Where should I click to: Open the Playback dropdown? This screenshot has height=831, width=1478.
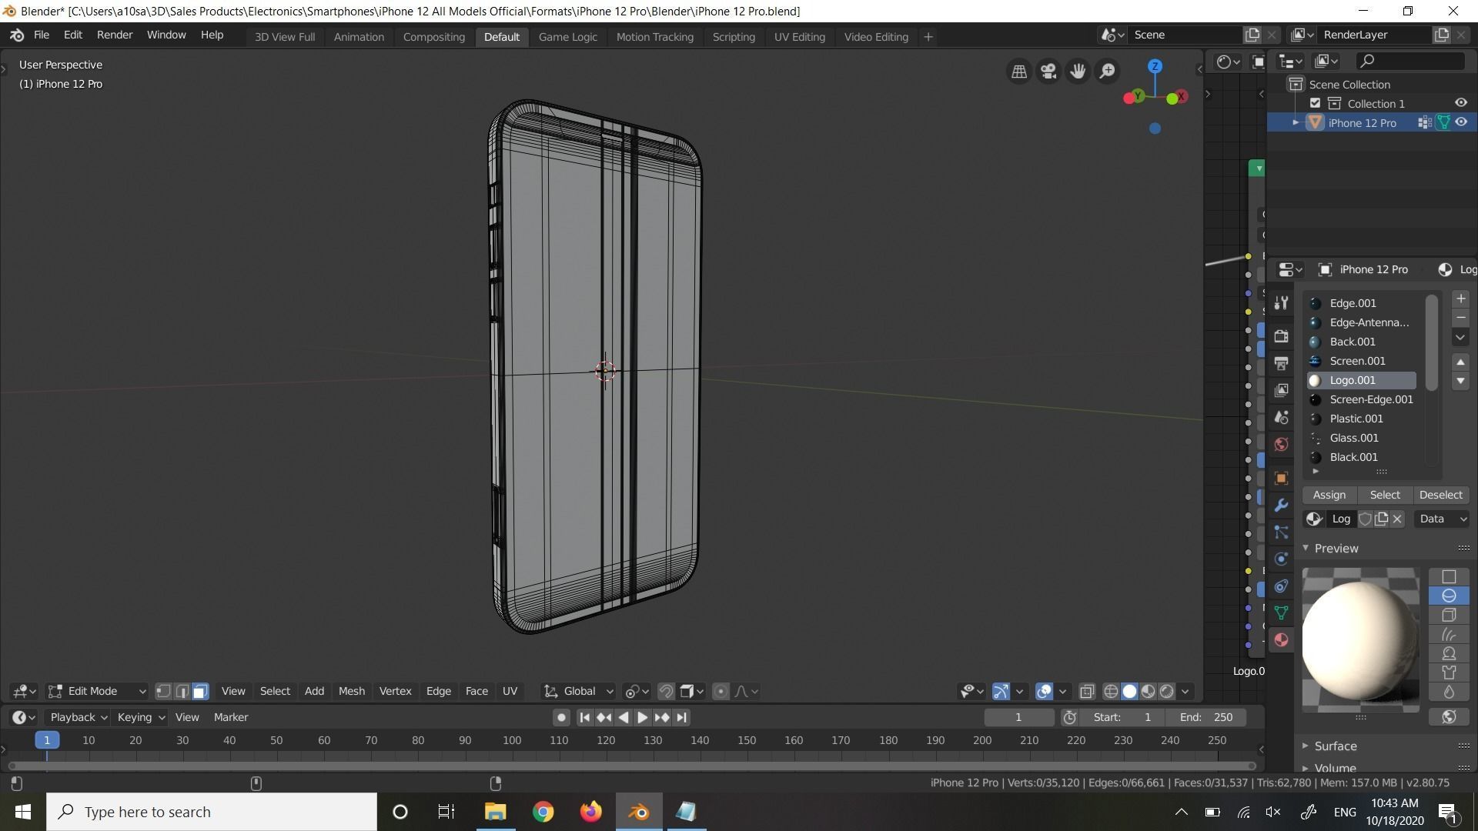pyautogui.click(x=78, y=717)
